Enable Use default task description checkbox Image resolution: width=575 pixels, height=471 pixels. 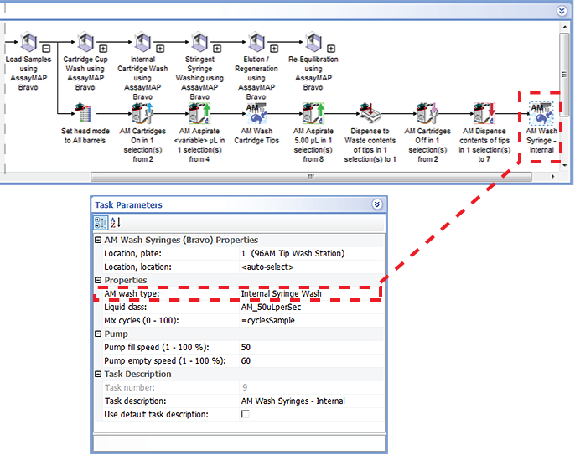(x=246, y=414)
